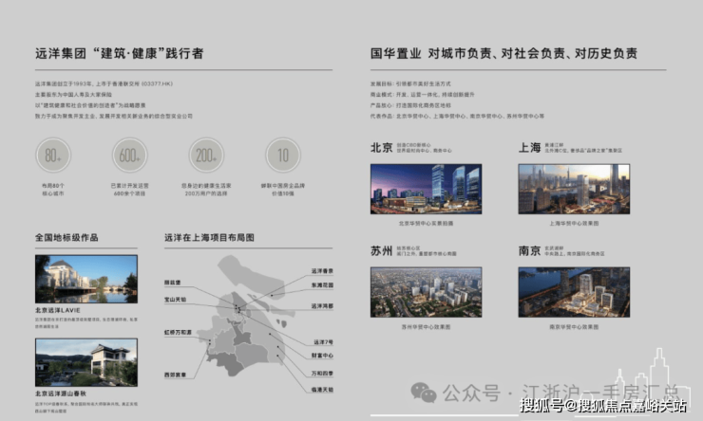Click the WeChat logo in watermark
The height and width of the screenshot is (421, 703).
click(424, 393)
